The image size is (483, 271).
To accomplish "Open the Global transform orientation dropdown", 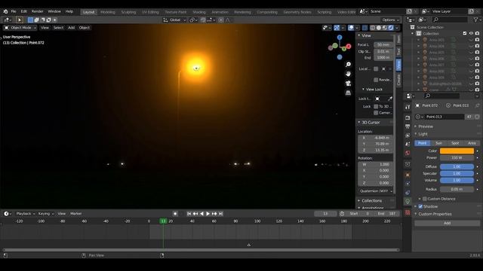I will 174,20.
